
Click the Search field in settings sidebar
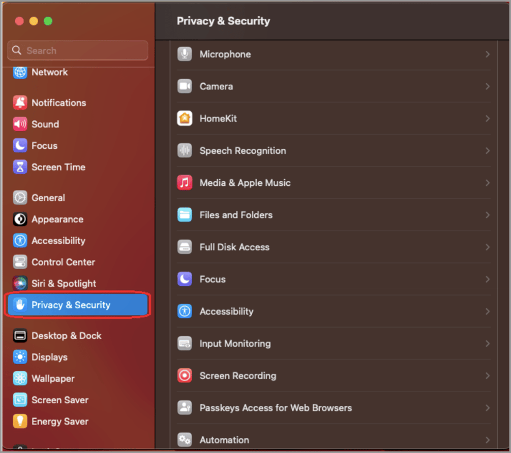click(76, 50)
